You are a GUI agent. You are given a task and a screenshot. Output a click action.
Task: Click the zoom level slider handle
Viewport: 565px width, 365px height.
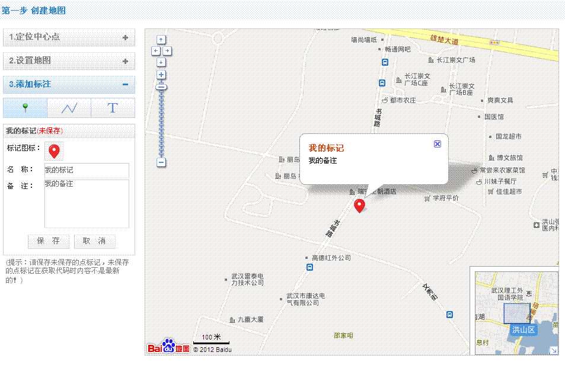pos(161,87)
